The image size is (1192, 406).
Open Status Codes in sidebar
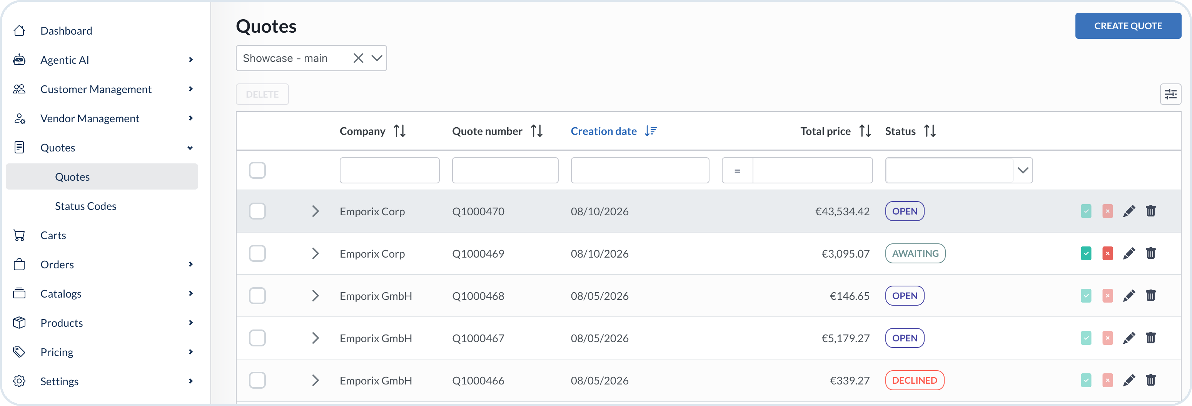pos(85,206)
